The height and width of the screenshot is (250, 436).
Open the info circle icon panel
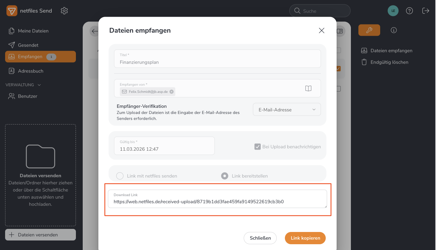click(x=394, y=30)
